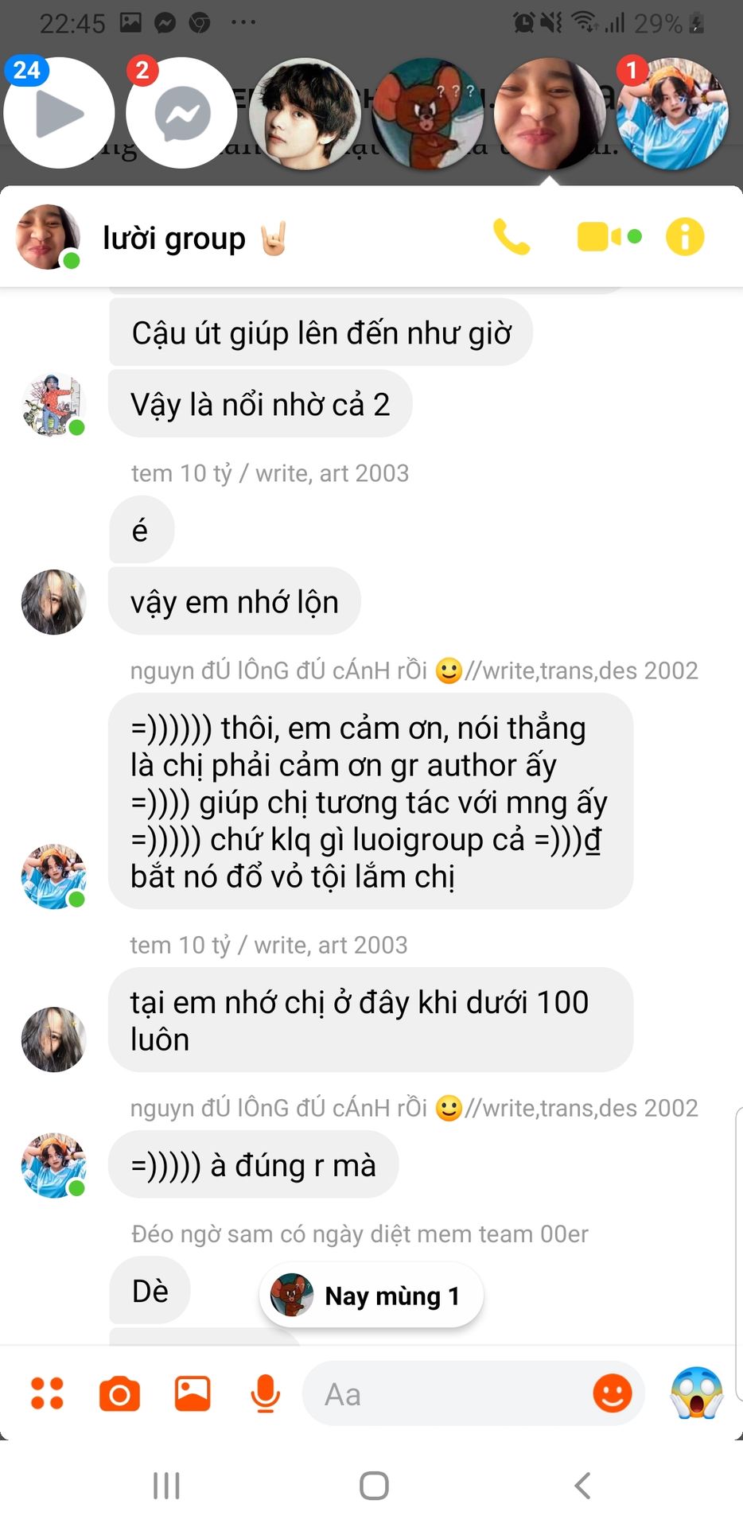Switch to the blue shirt chat head with 1 badge
The image size is (743, 1527).
(x=672, y=113)
